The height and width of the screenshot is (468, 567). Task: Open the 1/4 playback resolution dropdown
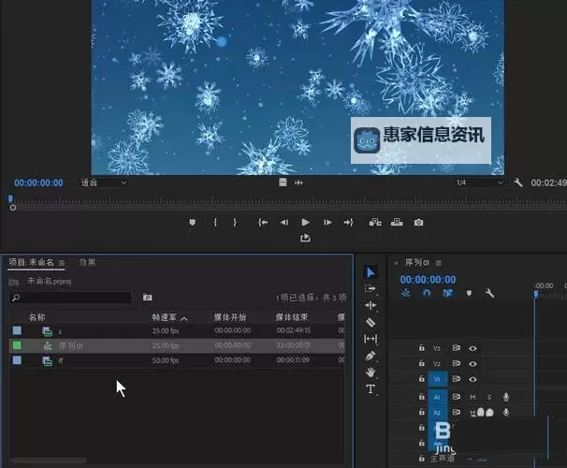pos(475,183)
